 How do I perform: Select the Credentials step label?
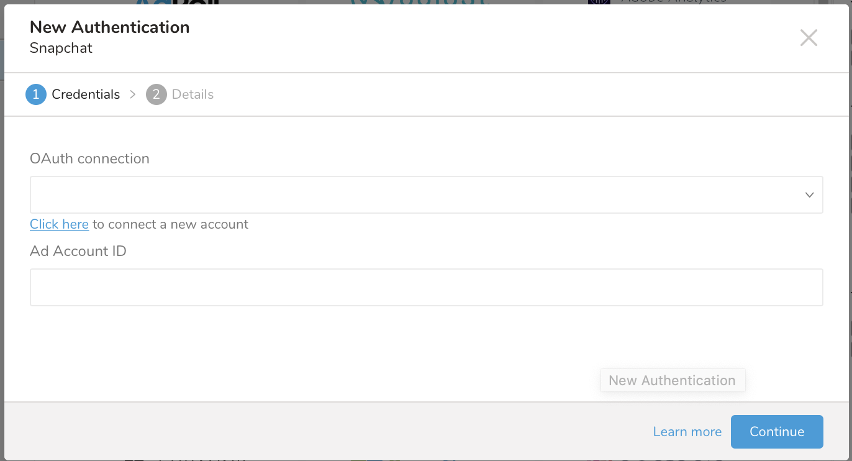click(86, 94)
